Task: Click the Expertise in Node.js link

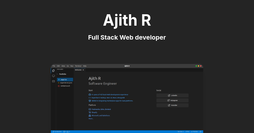Action: (108, 98)
